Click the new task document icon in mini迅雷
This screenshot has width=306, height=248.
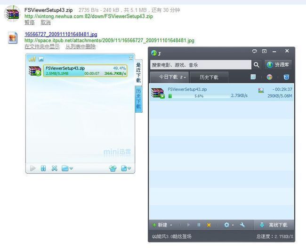click(124, 168)
